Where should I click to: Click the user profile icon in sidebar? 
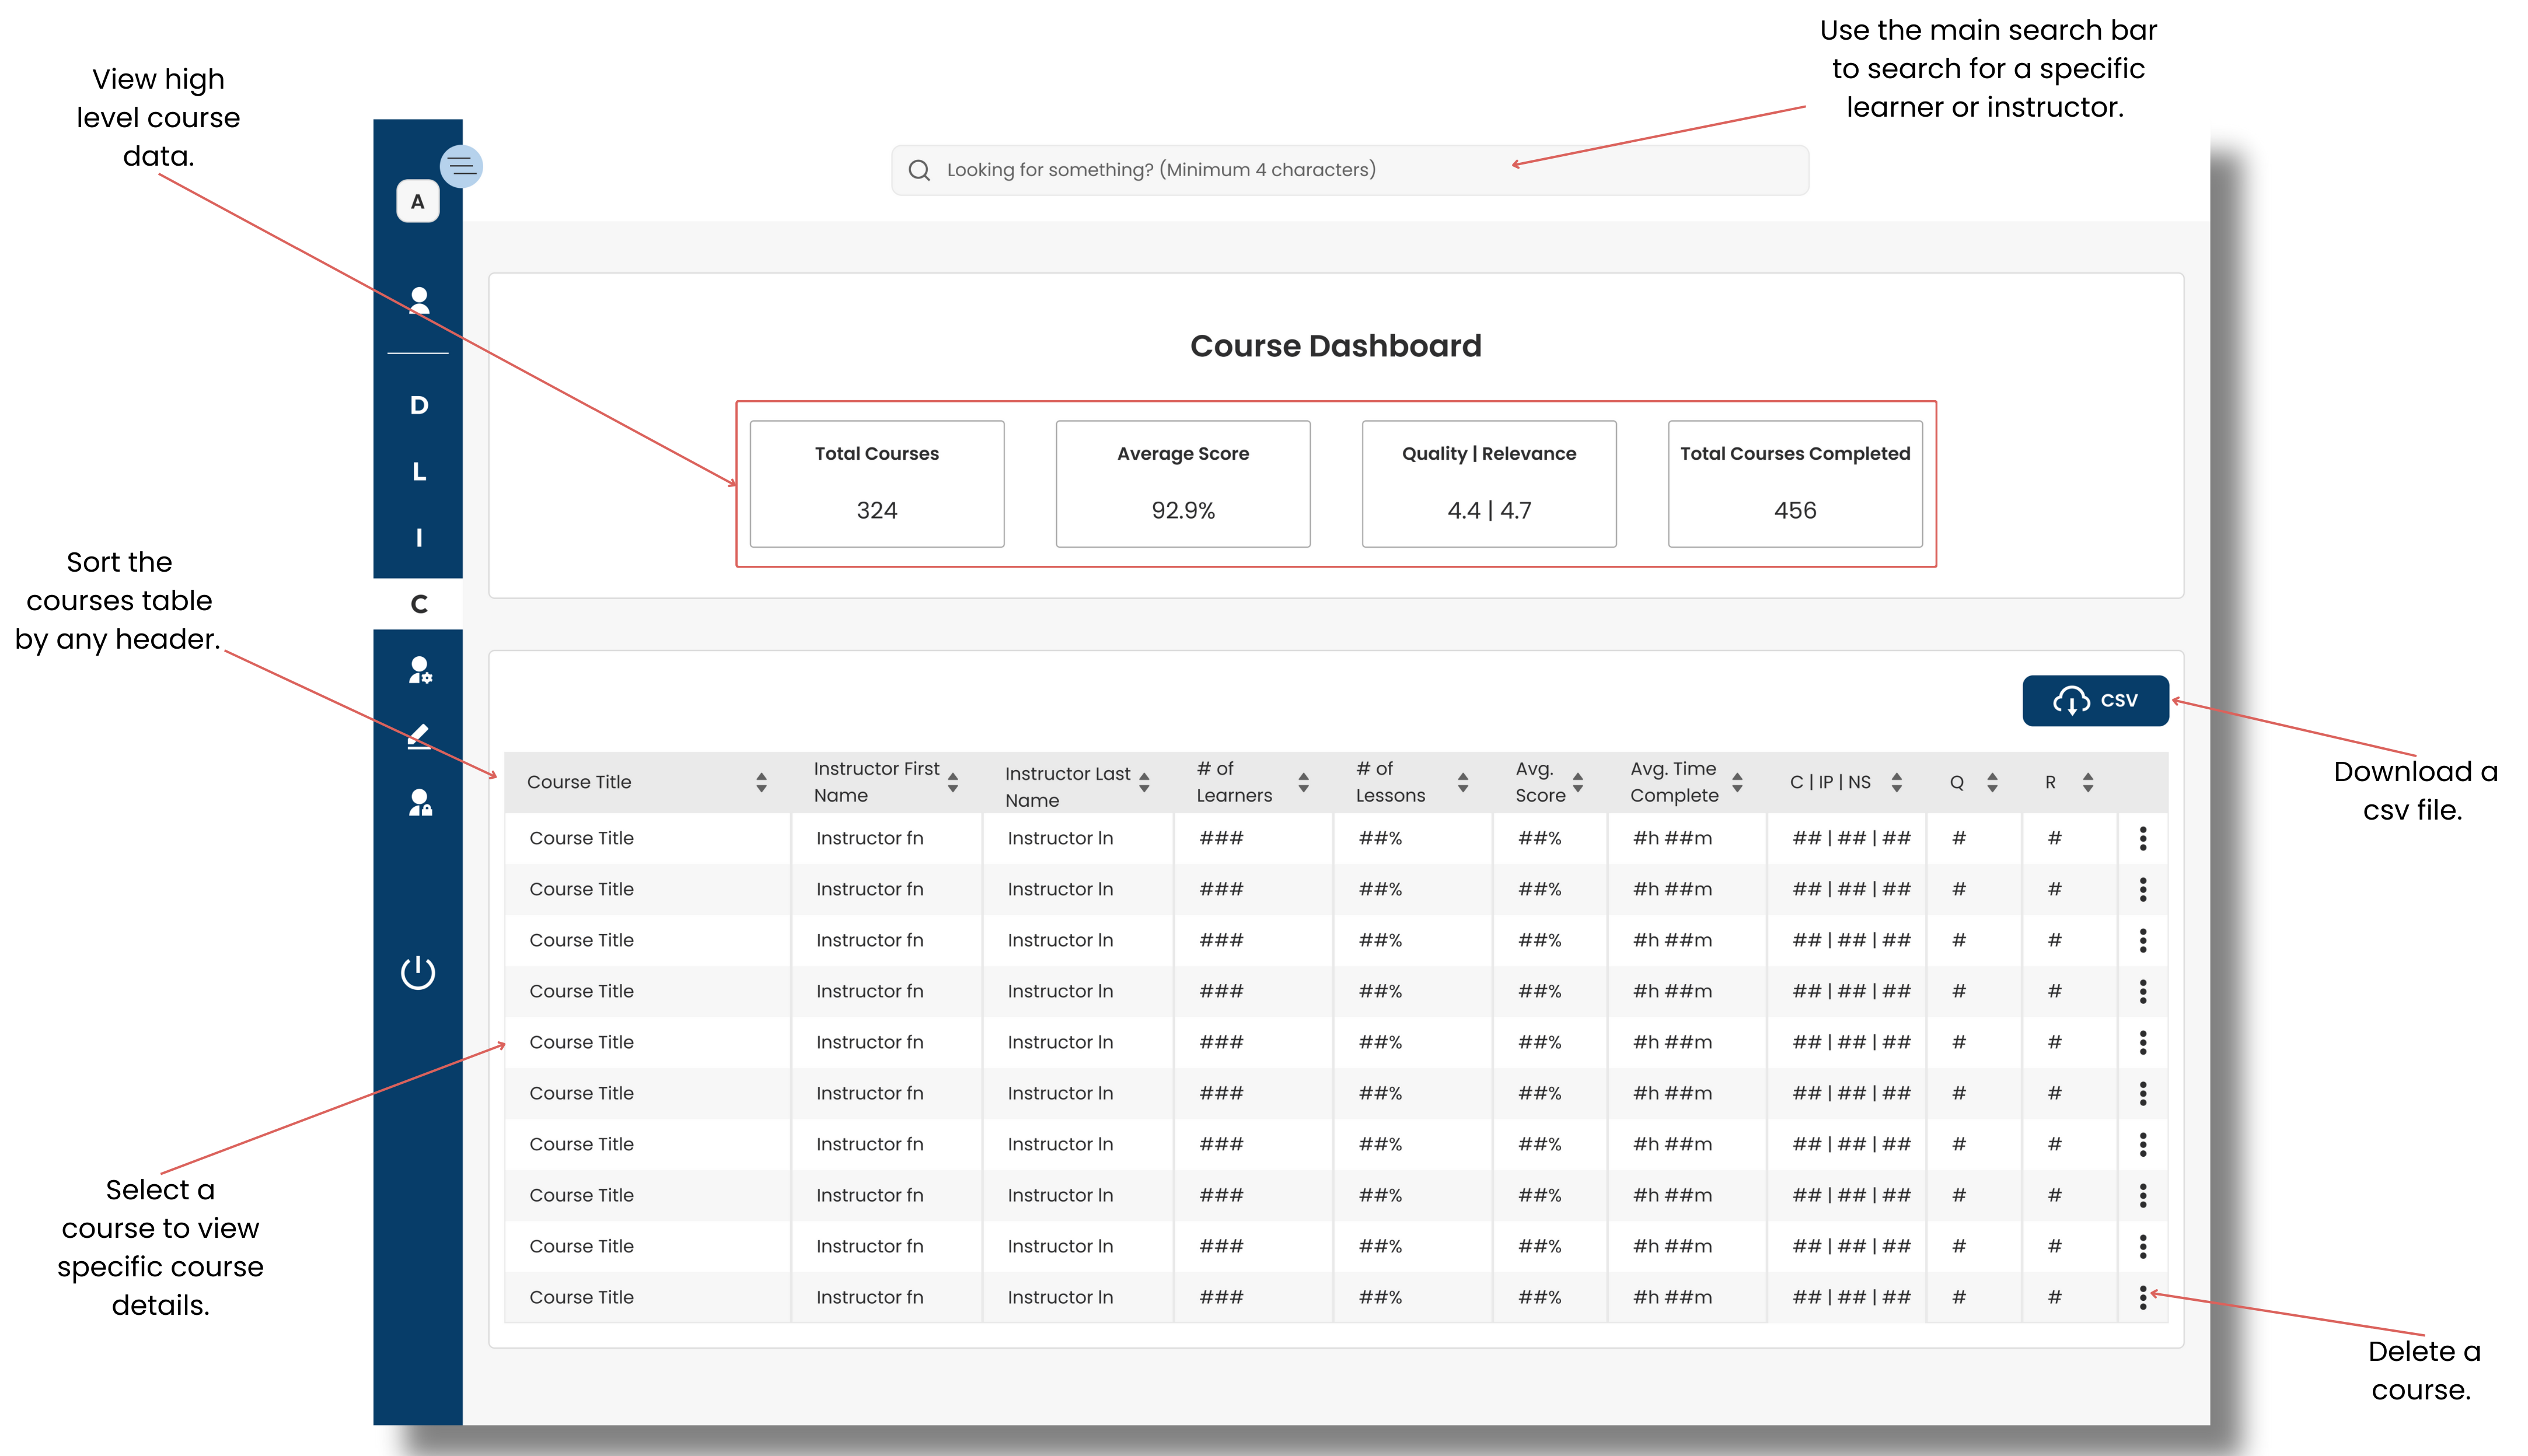[419, 300]
